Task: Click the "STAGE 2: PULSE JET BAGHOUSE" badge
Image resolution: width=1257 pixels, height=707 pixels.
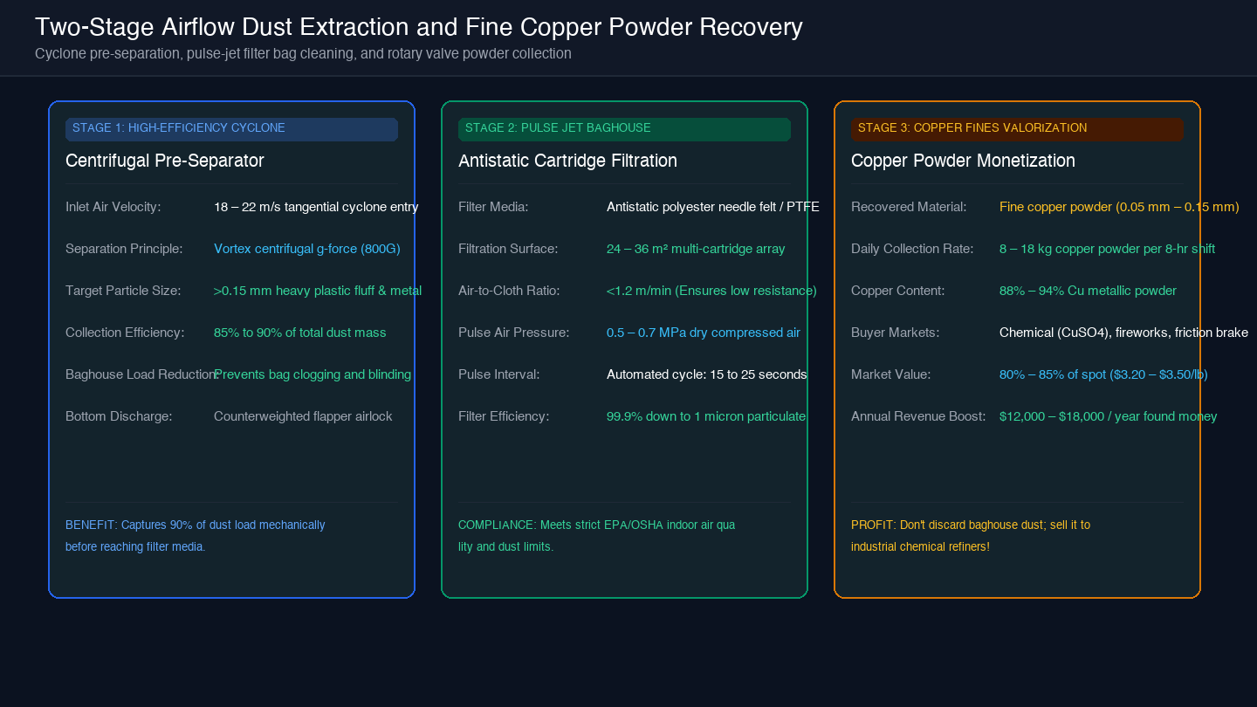Action: click(x=624, y=128)
